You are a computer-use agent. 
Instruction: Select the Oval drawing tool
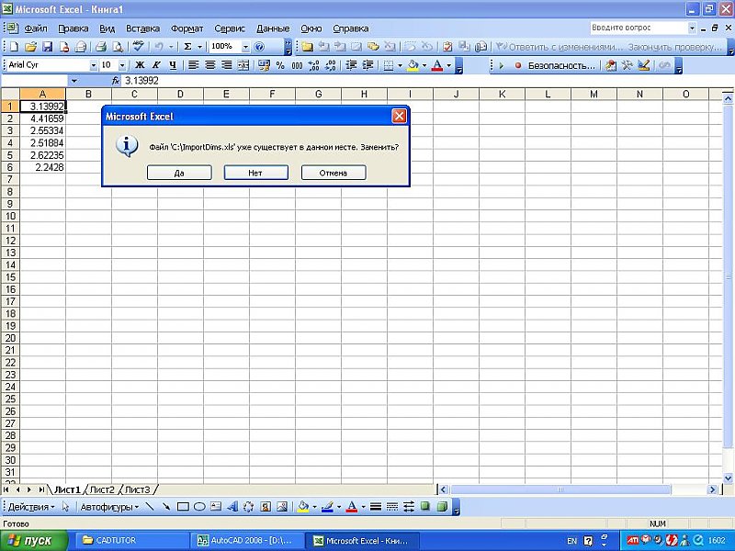point(199,507)
